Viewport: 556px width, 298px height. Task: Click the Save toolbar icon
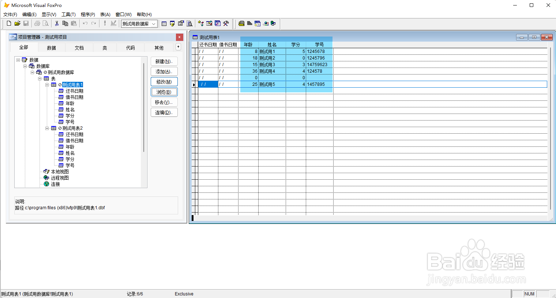click(26, 23)
